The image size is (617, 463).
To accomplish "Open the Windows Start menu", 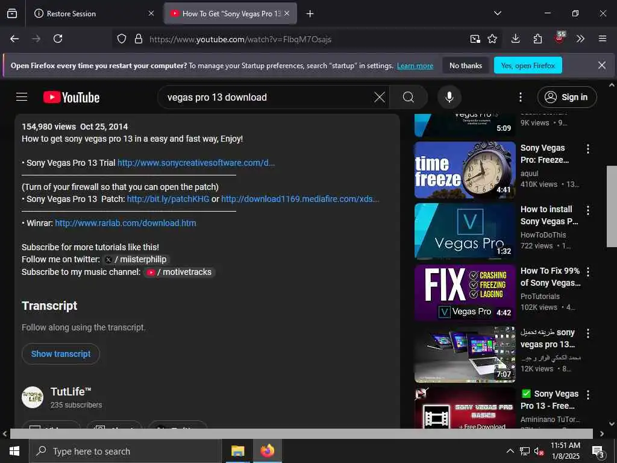I will point(14,451).
